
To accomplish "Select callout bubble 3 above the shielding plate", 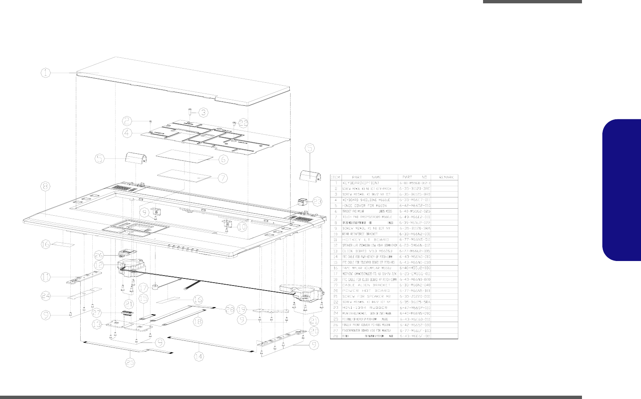I will coord(203,112).
